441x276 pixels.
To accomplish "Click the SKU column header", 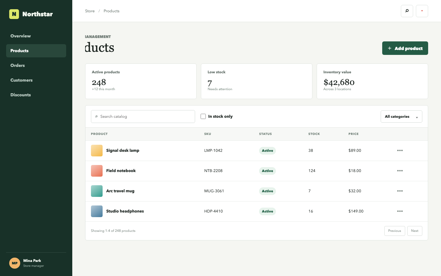I will point(208,134).
